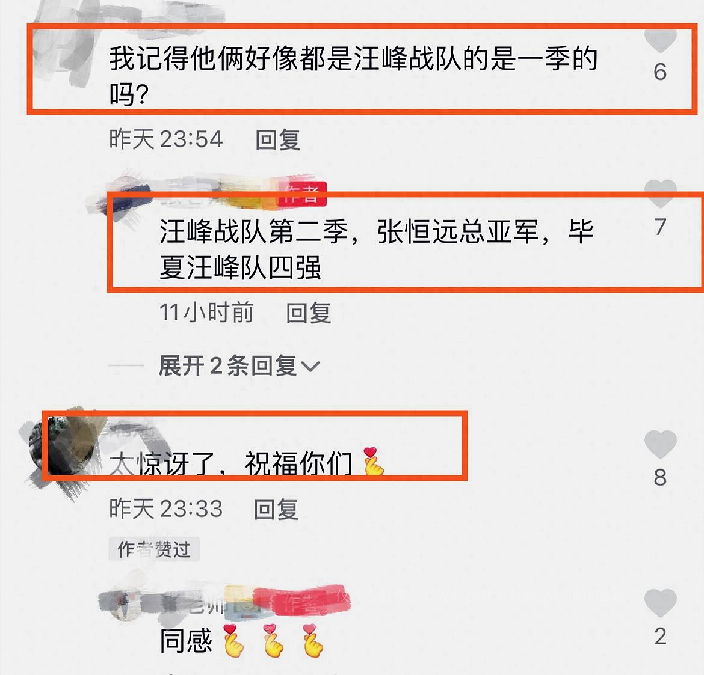This screenshot has width=704, height=675.
Task: Reply to the author's comment from 11小时前
Action: click(309, 313)
